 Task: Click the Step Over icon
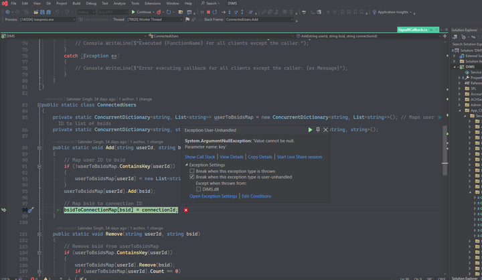point(236,12)
